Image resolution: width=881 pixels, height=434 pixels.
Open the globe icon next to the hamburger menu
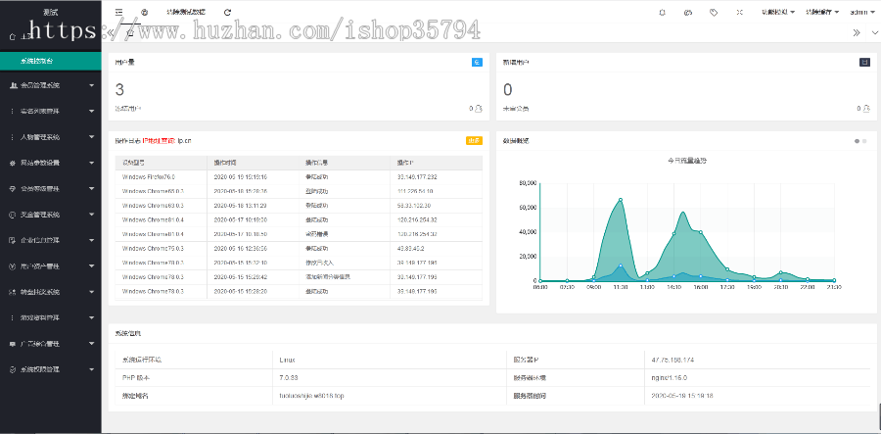coord(145,12)
